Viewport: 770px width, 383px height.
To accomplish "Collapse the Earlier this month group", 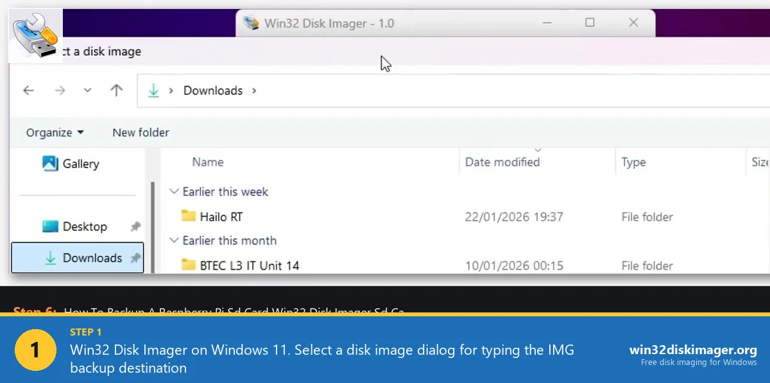I will tap(174, 241).
